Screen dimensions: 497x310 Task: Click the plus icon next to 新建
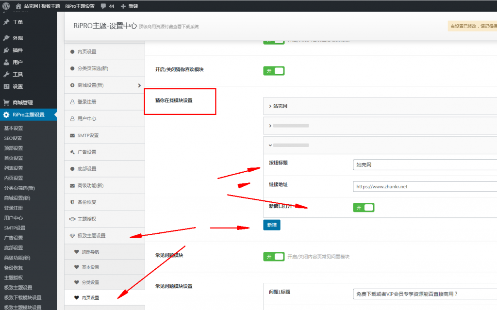point(123,6)
